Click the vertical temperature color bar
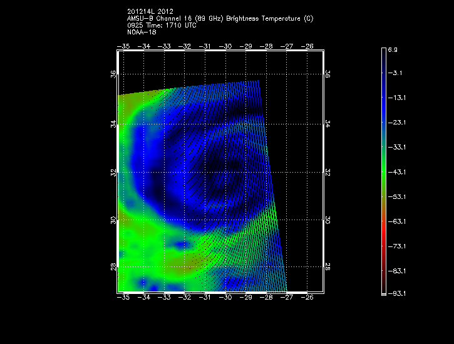Image resolution: width=454 pixels, height=344 pixels. point(384,171)
